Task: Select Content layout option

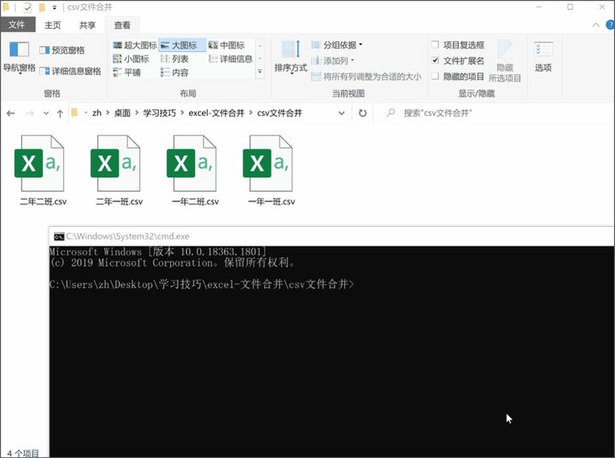Action: click(x=175, y=72)
